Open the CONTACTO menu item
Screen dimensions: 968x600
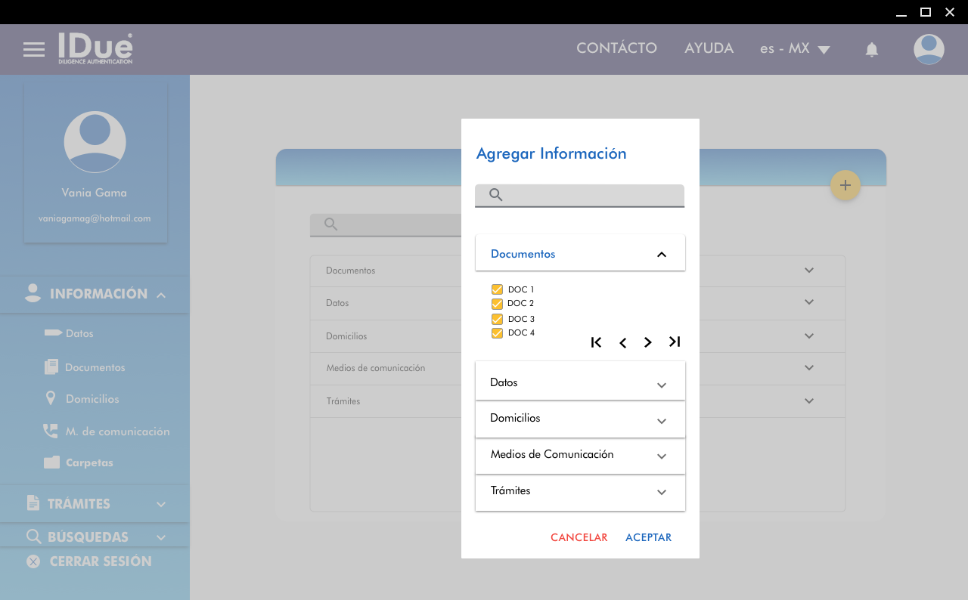click(x=616, y=48)
